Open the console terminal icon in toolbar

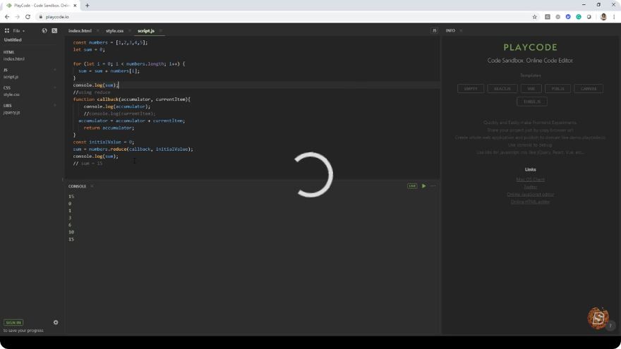[x=54, y=30]
